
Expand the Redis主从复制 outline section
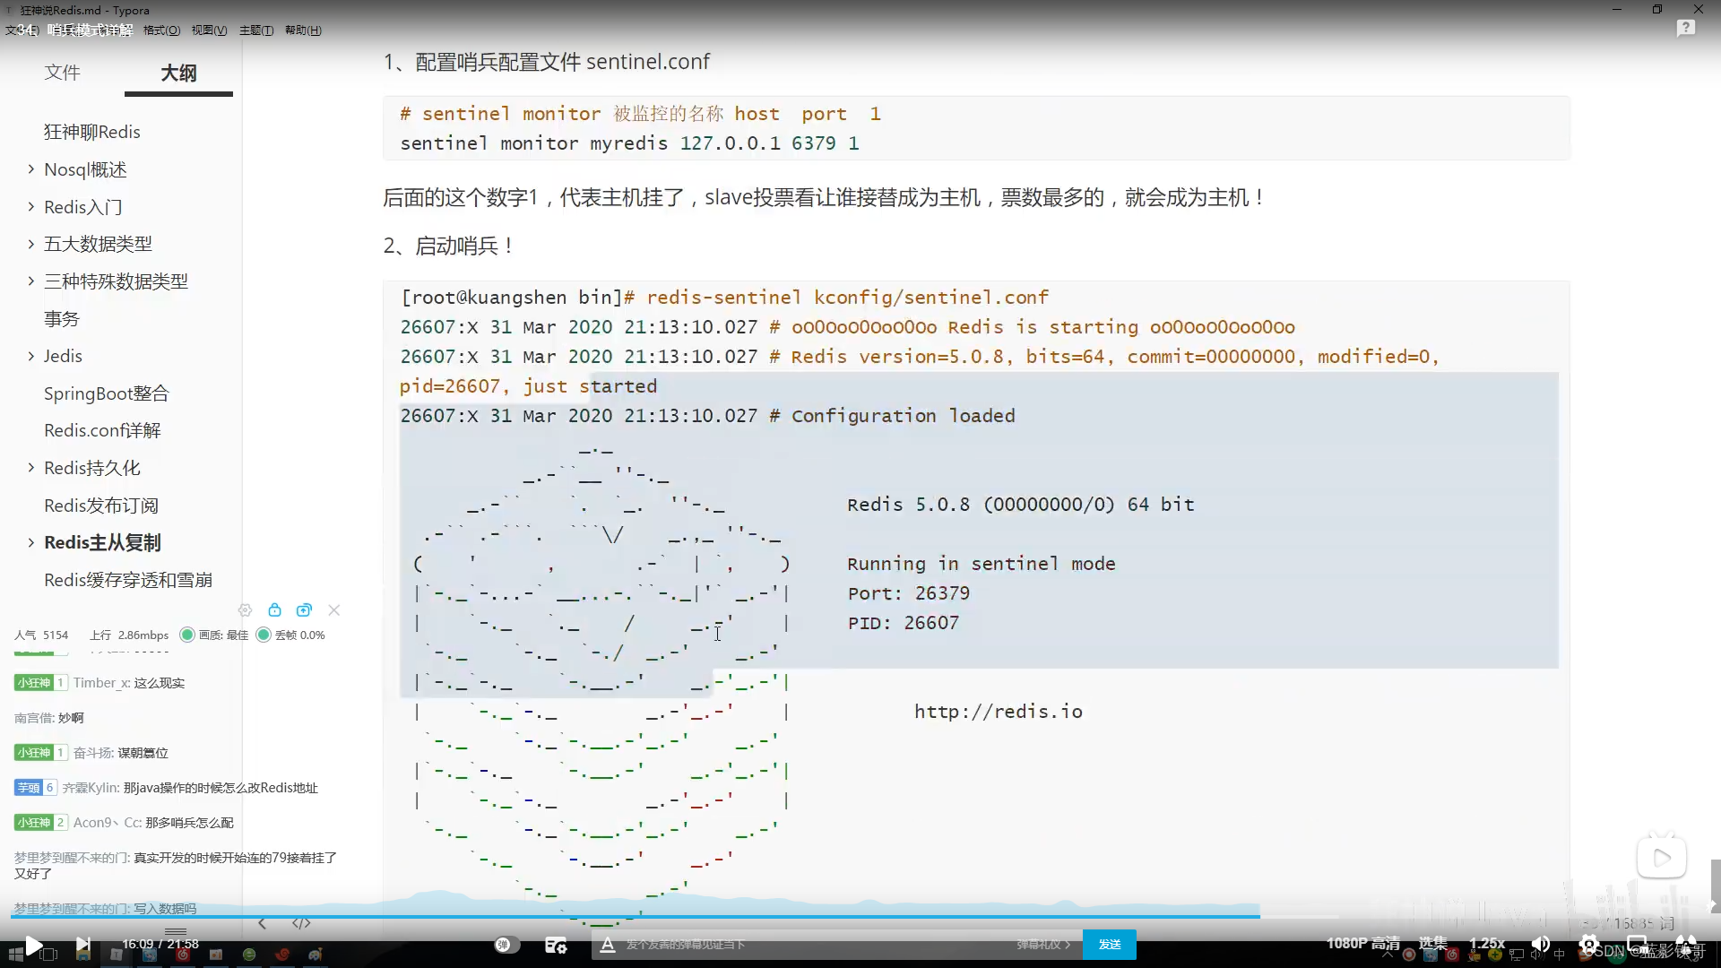[x=30, y=542]
